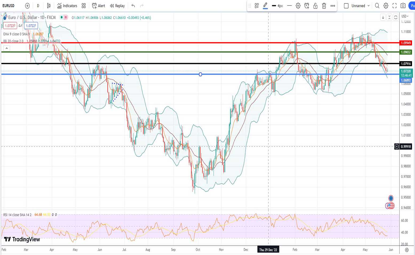Create an Alert from the top toolbar

click(98, 6)
